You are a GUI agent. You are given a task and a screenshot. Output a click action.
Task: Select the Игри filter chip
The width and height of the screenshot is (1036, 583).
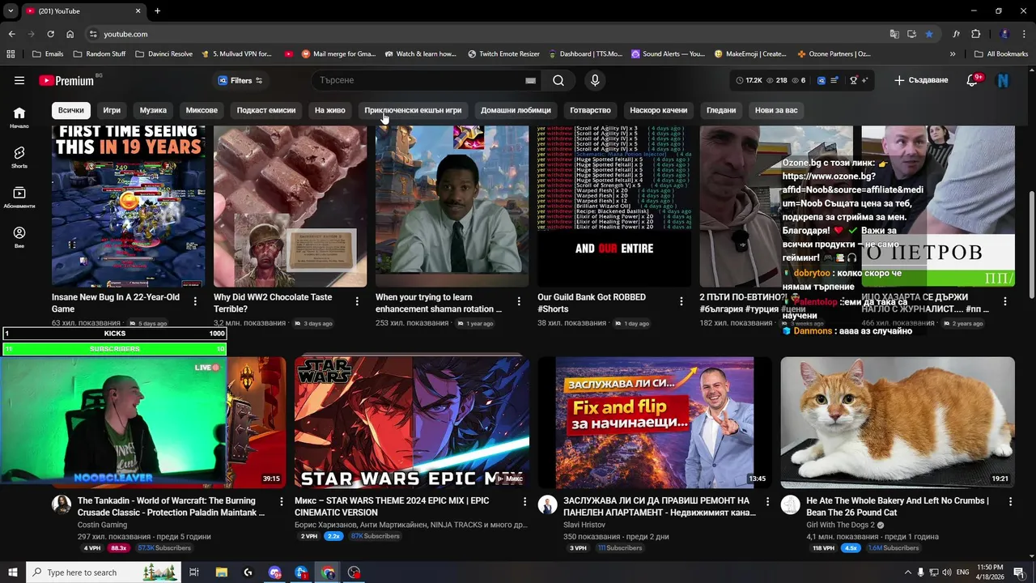[x=112, y=110]
